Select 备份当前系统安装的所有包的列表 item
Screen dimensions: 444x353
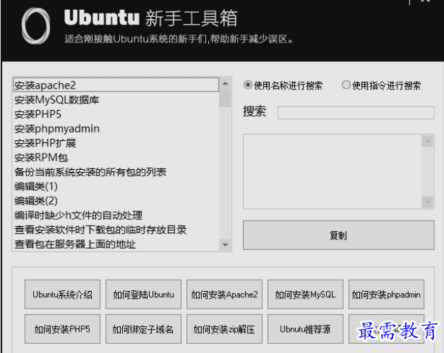coord(116,172)
